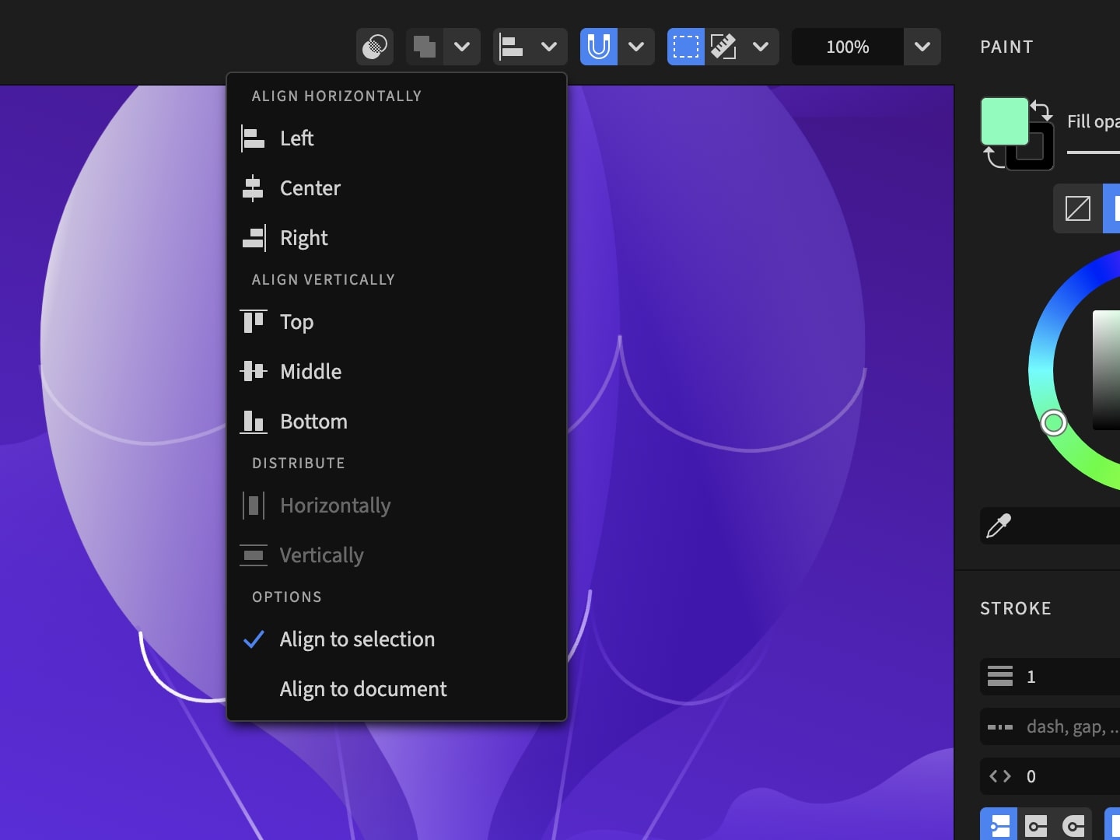Click the PAINT panel heading
Viewport: 1120px width, 840px height.
1006,47
